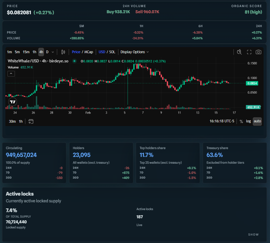Take a chart snapshot with the camera icon

point(258,52)
